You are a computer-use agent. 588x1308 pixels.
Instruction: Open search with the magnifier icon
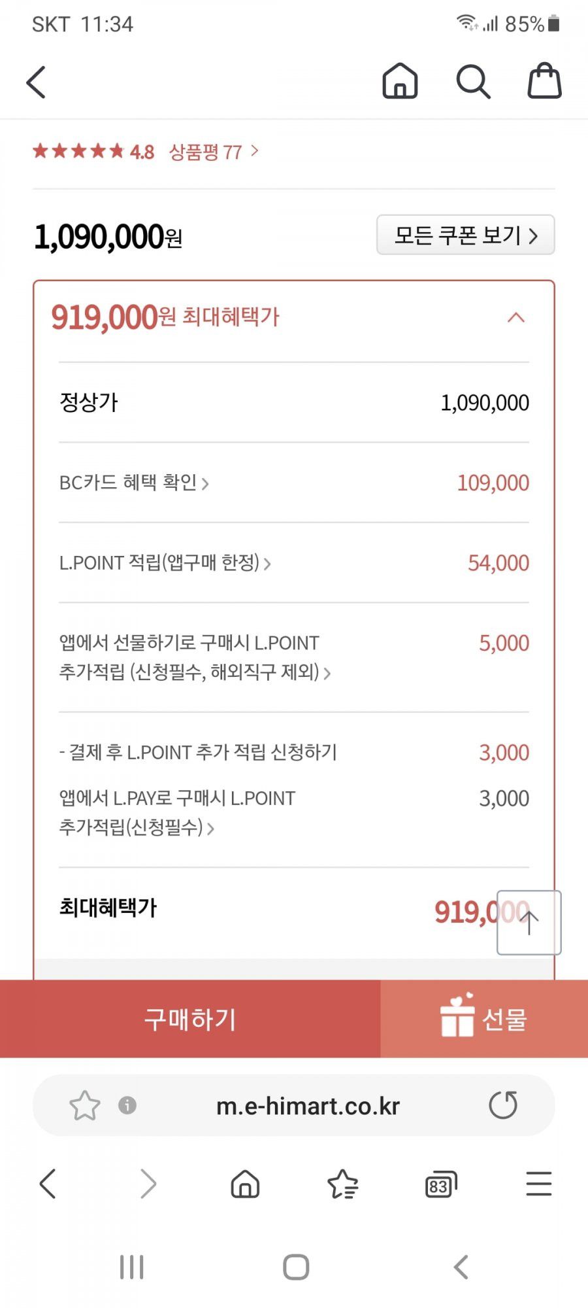[x=473, y=82]
